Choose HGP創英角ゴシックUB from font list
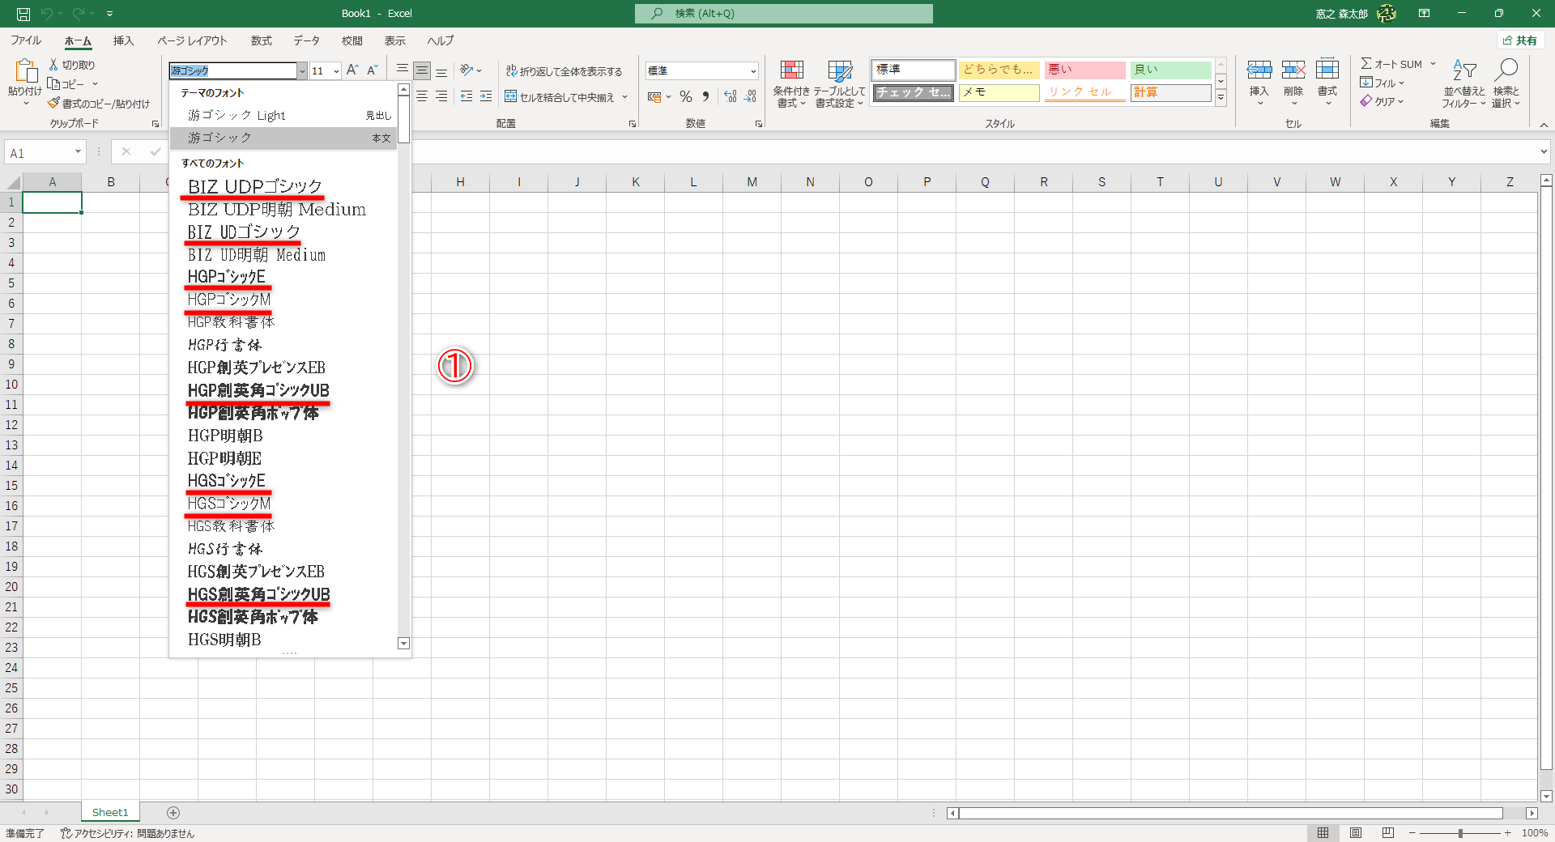Screen dimensions: 1555x842 258,390
